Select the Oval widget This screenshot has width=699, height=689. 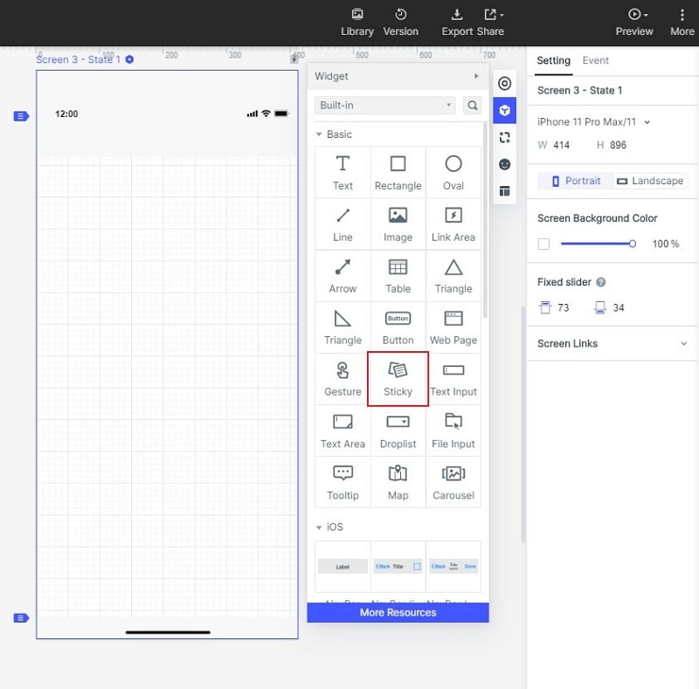453,173
